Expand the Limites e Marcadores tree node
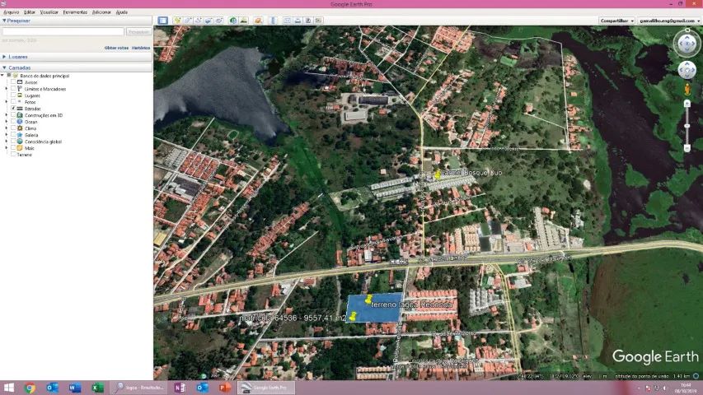Screen dimensions: 703x395 pyautogui.click(x=7, y=89)
